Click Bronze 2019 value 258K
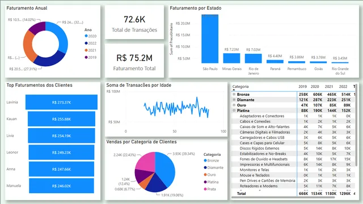Screen dimensions: 363x204 pyautogui.click(x=303, y=95)
